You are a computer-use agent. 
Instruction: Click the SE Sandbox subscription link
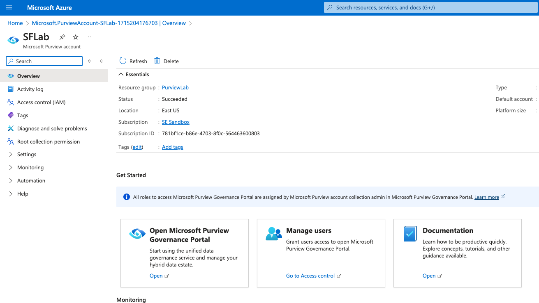(x=176, y=122)
